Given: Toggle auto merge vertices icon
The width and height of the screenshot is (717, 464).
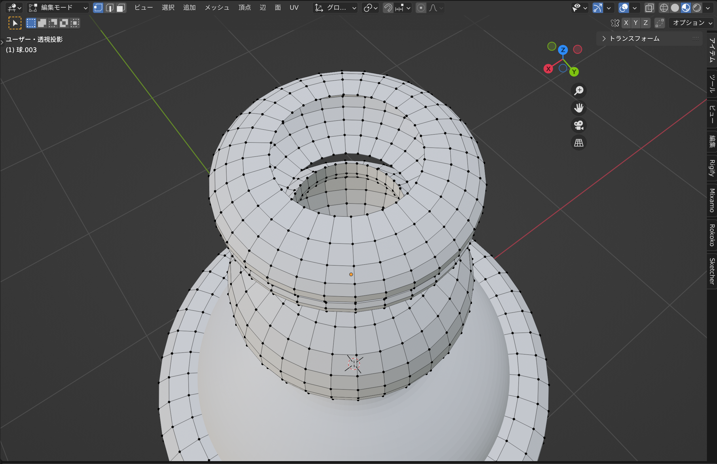Looking at the screenshot, I should coord(659,23).
